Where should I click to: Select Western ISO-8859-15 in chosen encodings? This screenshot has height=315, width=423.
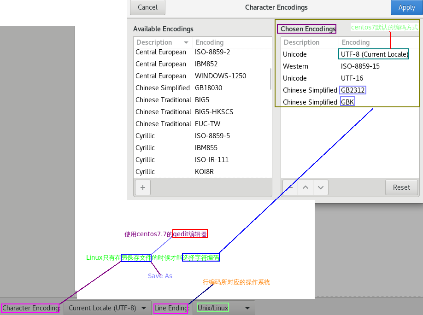pos(350,66)
